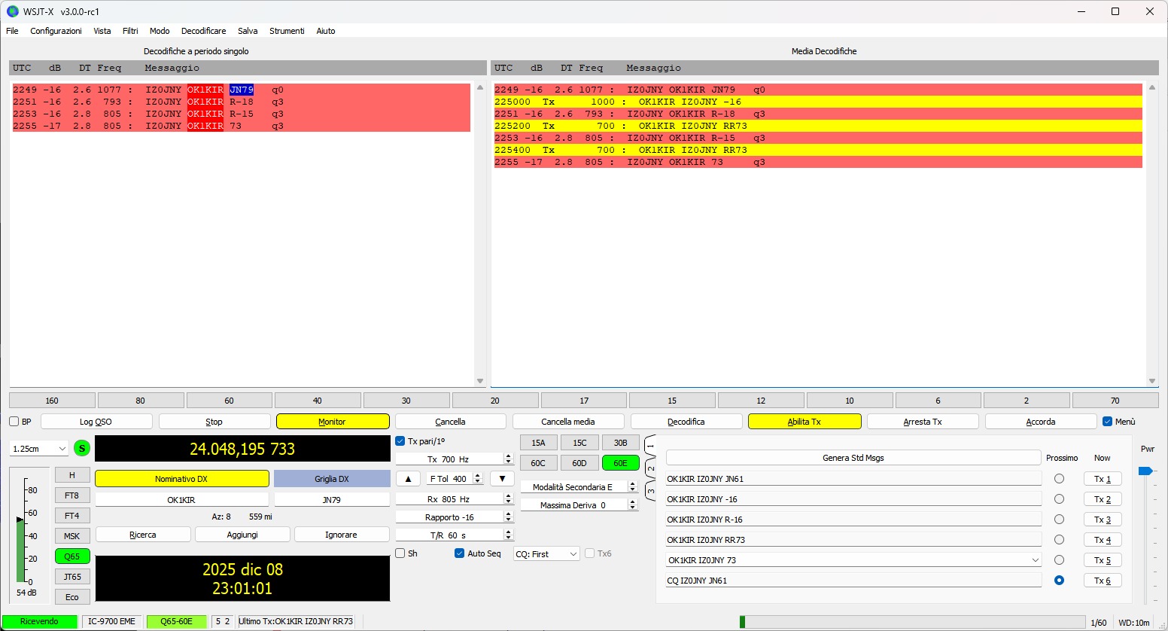Disable the Auto Seq checkbox
1168x631 pixels.
[x=458, y=553]
